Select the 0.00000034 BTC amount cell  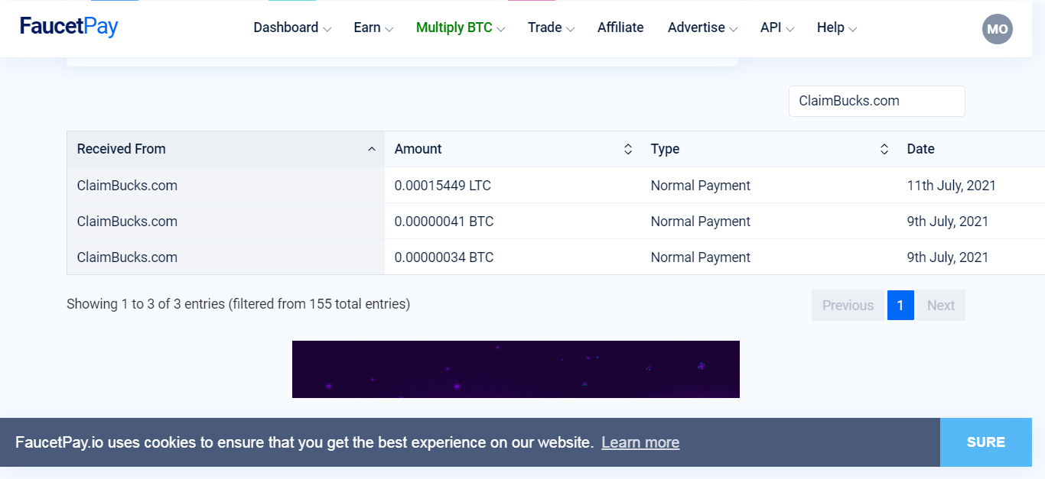513,257
